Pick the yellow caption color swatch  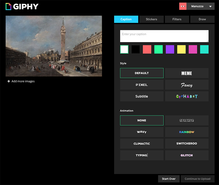click(x=181, y=49)
